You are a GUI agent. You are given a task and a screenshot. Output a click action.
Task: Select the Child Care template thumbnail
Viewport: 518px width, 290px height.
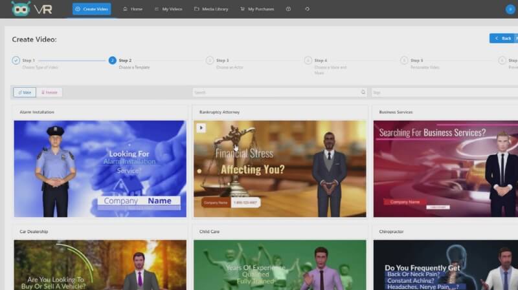pos(280,265)
